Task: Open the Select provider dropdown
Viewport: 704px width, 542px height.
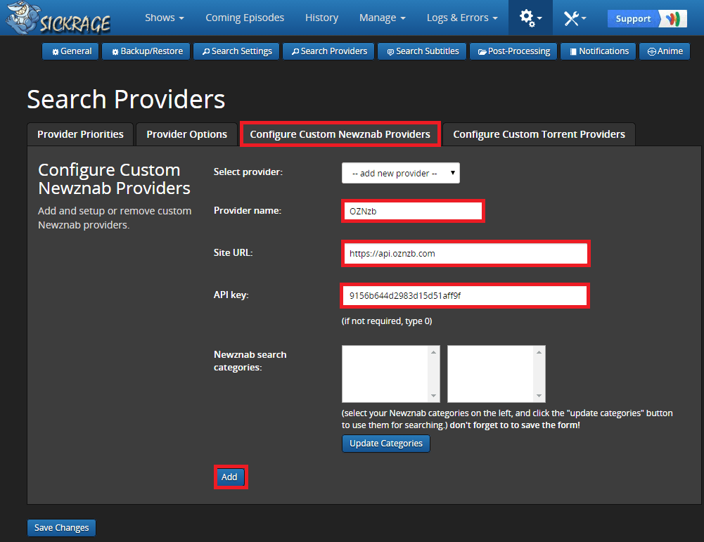Action: pos(400,173)
